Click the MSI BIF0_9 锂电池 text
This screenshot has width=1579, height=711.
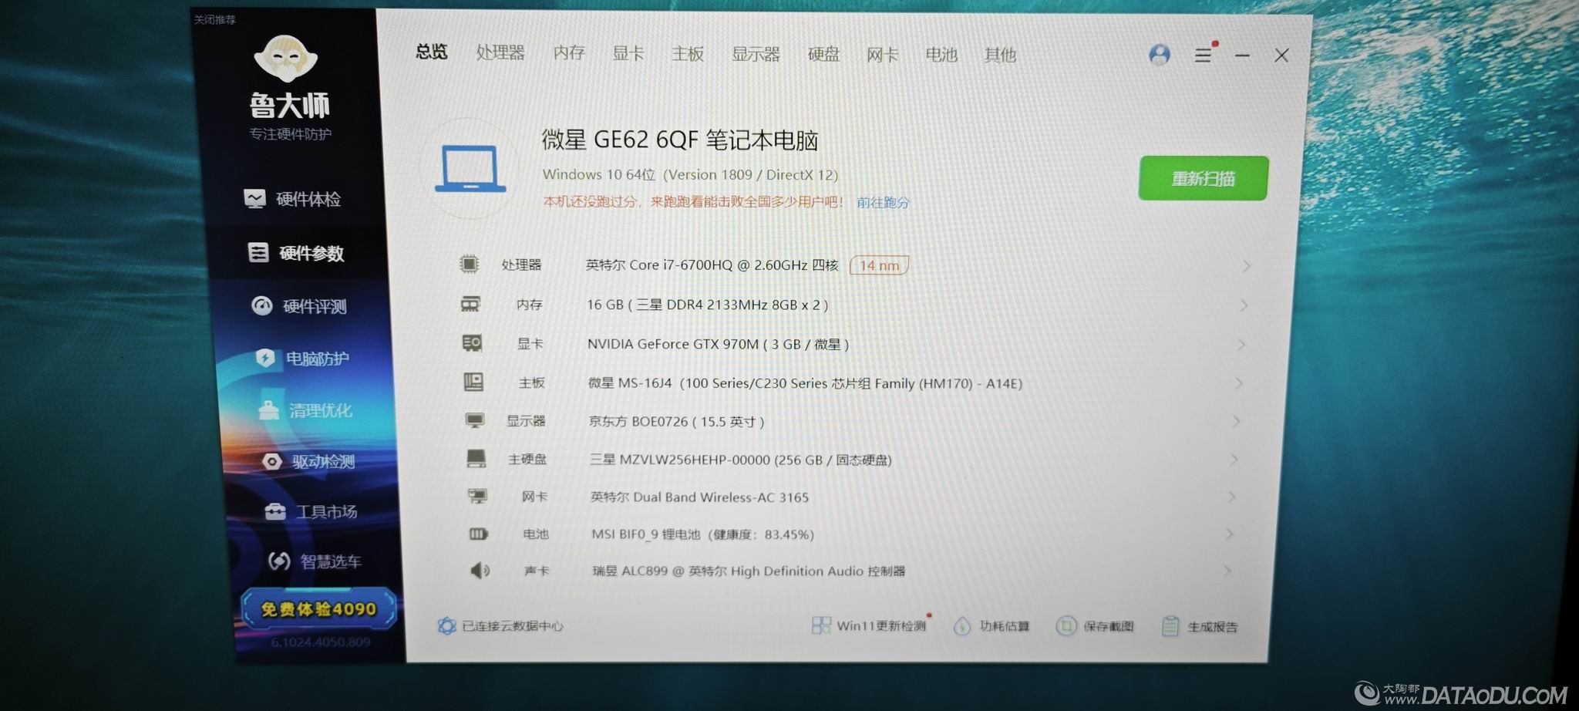(702, 534)
